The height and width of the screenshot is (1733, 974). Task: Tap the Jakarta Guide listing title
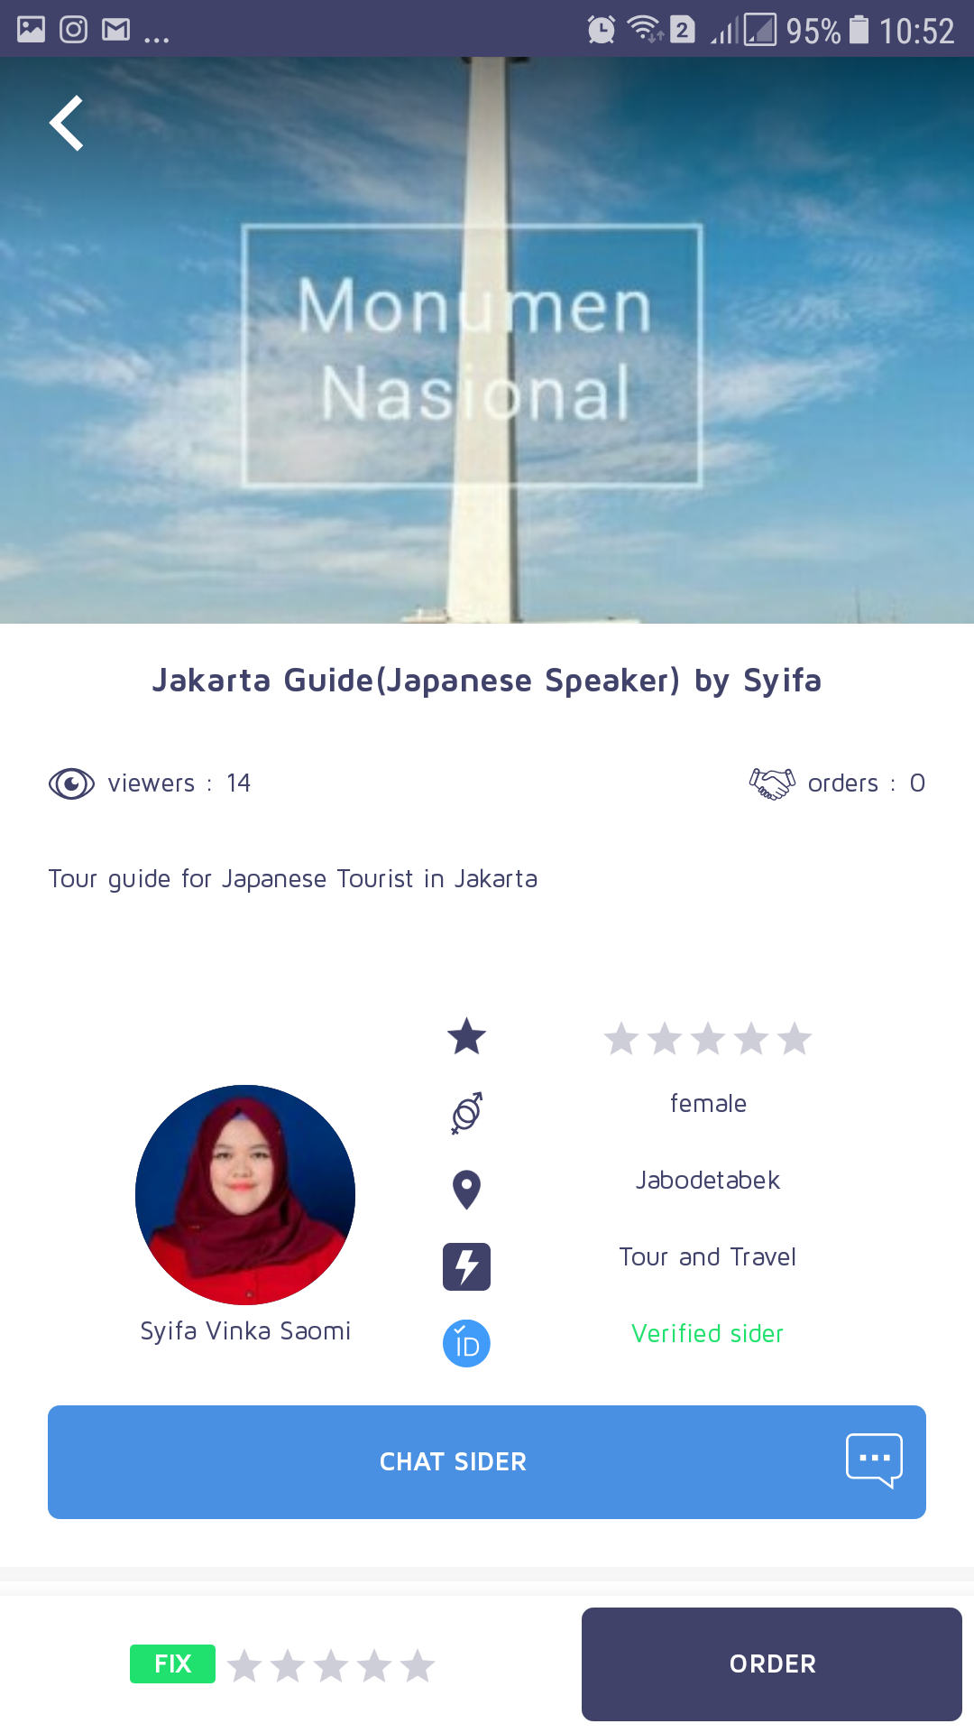point(487,681)
